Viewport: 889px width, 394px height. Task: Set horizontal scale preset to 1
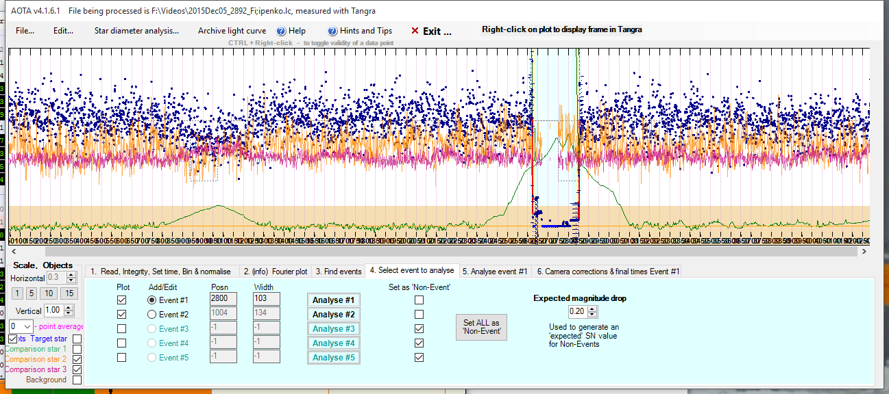(x=17, y=293)
